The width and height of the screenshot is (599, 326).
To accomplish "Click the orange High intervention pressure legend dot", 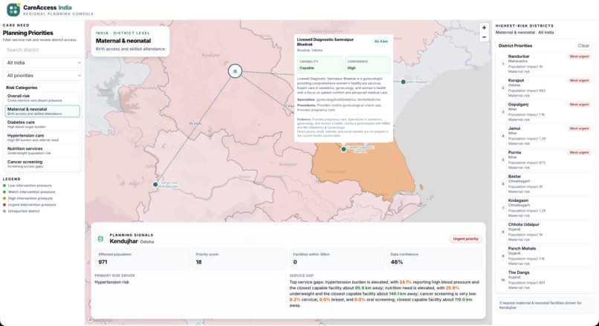I will [4, 198].
